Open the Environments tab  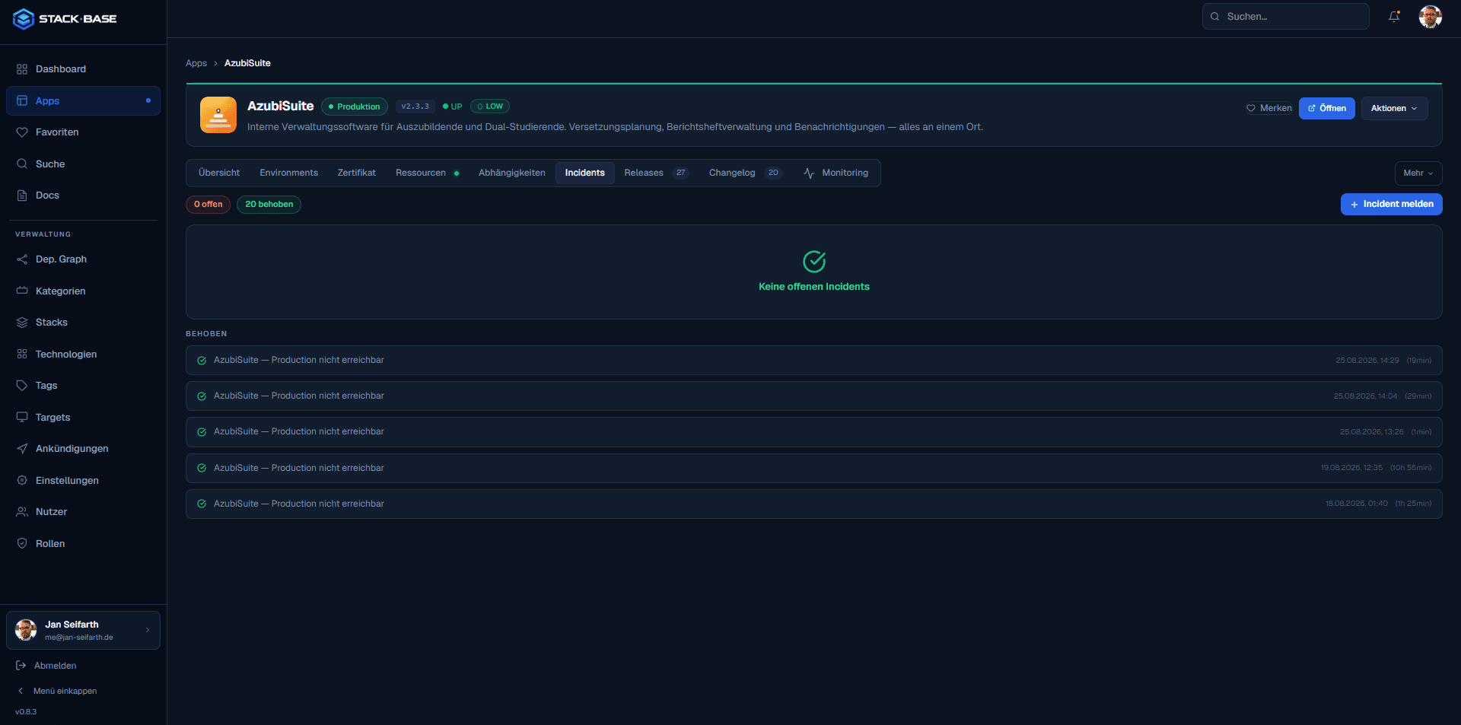coord(289,173)
